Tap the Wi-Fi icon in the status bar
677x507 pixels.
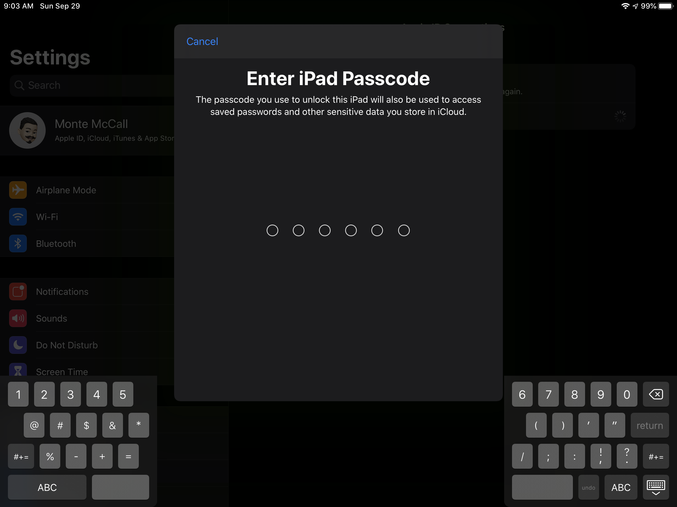tap(625, 6)
